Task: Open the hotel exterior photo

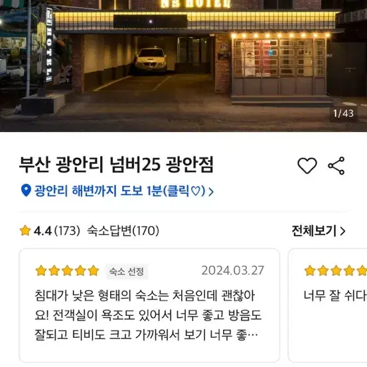Action: point(183,66)
